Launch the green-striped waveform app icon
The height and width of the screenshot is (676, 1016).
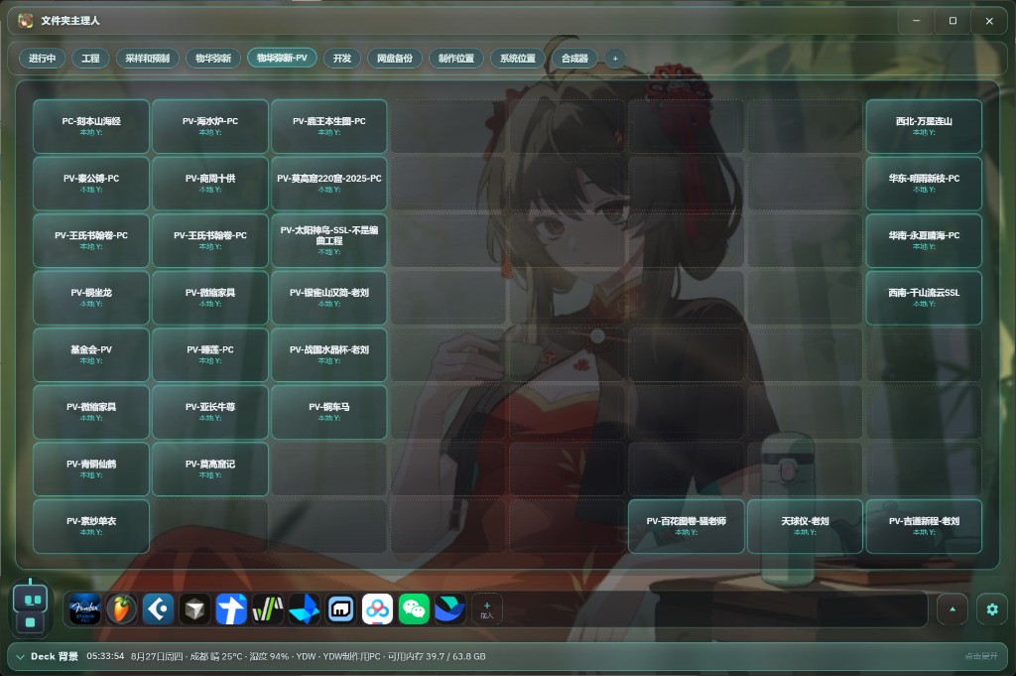click(x=268, y=609)
